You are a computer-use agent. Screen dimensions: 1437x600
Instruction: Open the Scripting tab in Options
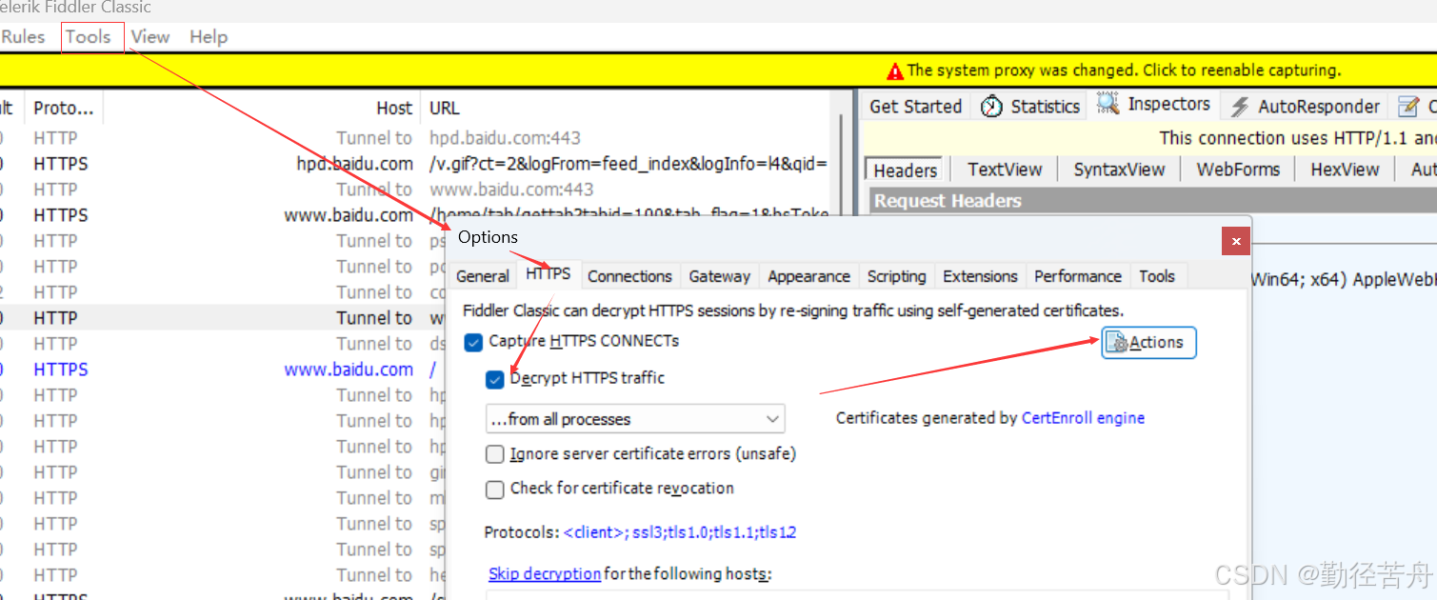point(896,276)
